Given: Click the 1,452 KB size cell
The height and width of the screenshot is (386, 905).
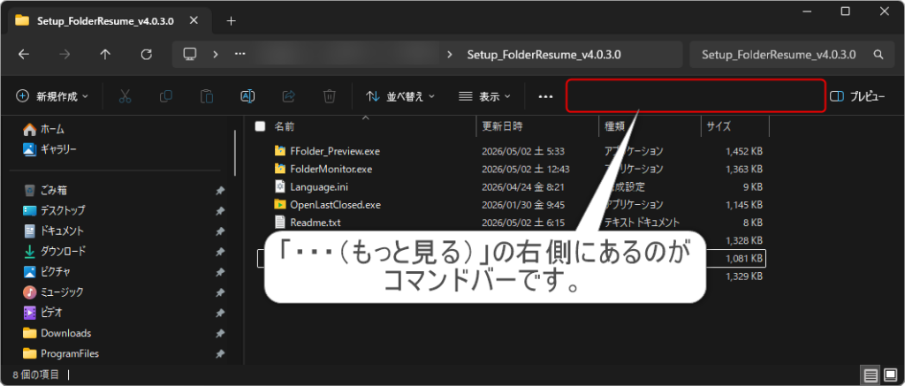Looking at the screenshot, I should click(744, 151).
